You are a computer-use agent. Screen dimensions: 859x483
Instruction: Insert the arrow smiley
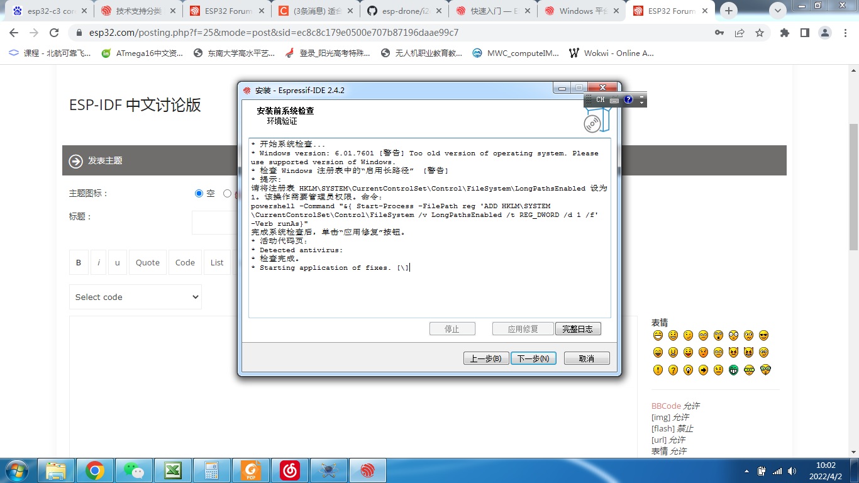coord(704,370)
